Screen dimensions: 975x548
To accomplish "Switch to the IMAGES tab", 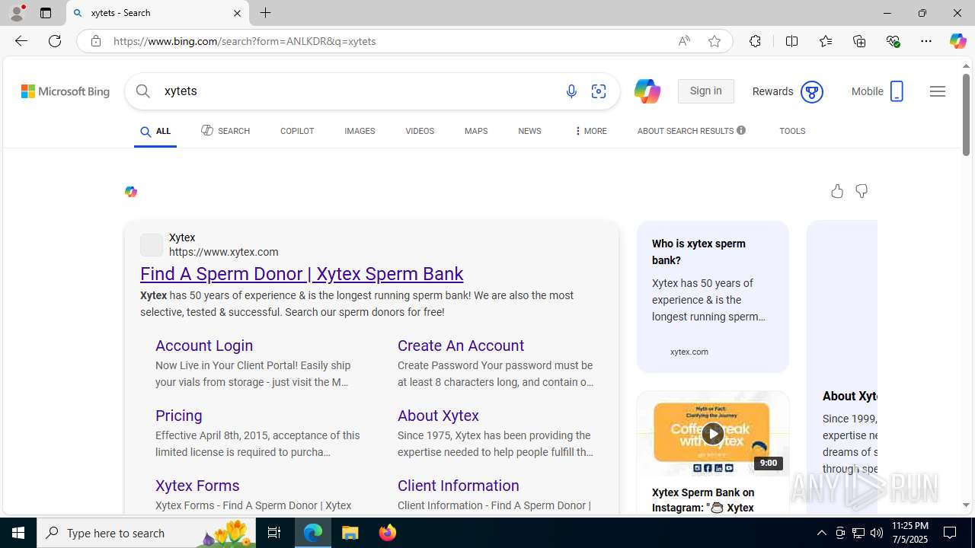I will tap(360, 132).
